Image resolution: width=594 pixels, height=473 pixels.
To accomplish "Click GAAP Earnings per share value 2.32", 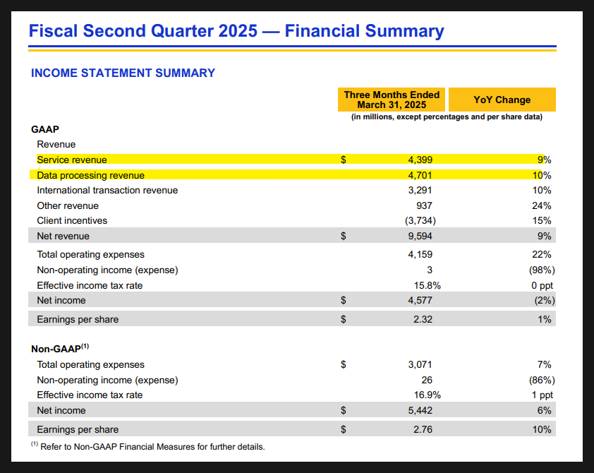I will coord(423,320).
